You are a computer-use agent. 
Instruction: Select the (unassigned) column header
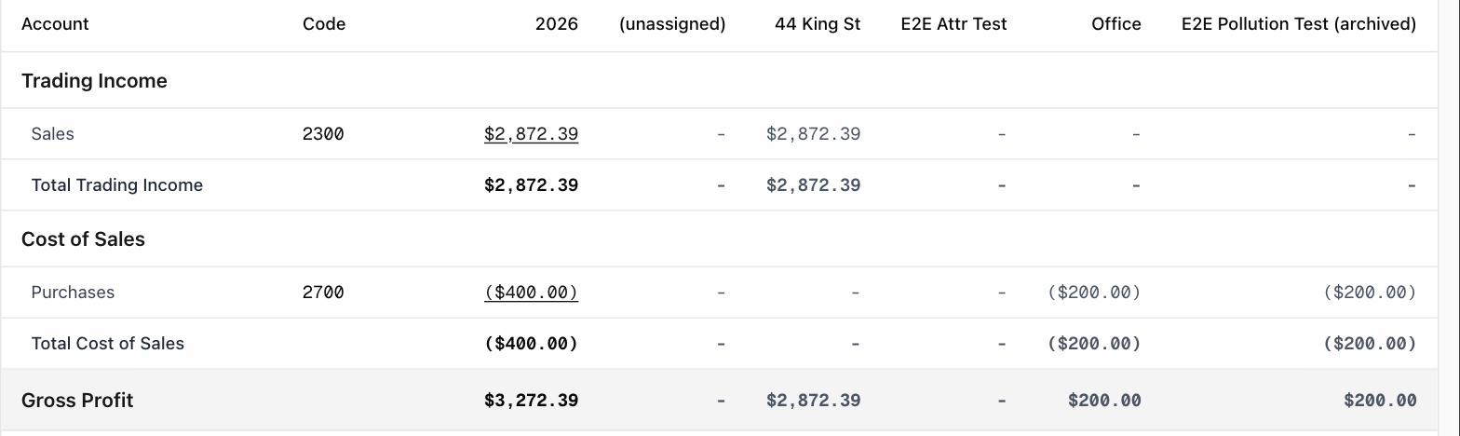coord(672,24)
